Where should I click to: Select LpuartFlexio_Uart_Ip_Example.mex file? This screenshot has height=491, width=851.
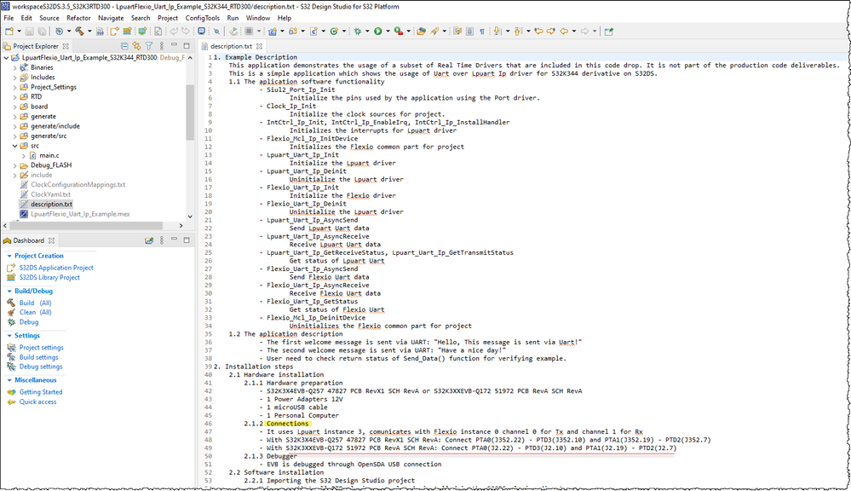coord(80,214)
